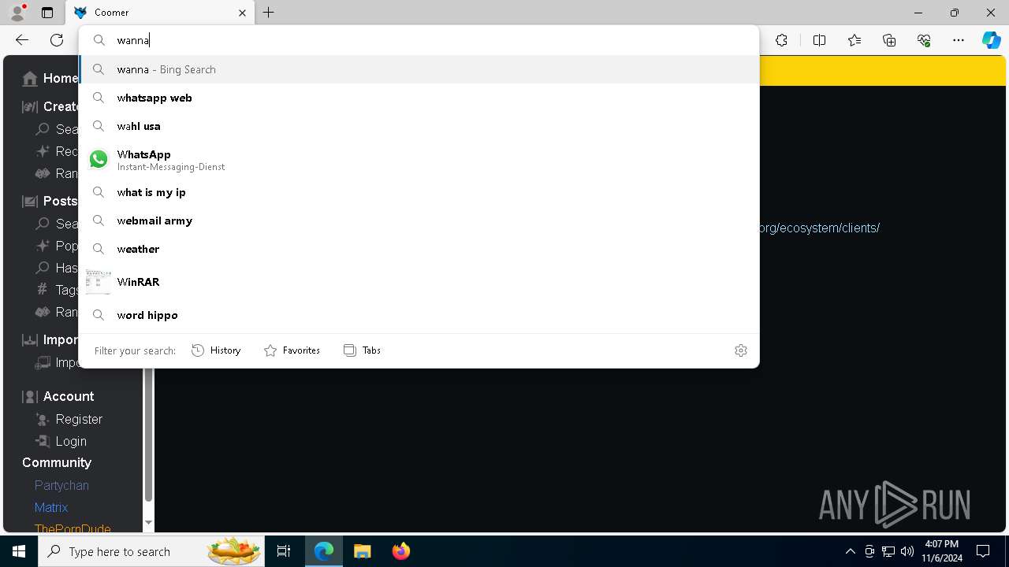Click Register in the sidebar
This screenshot has height=567, width=1009.
point(79,419)
